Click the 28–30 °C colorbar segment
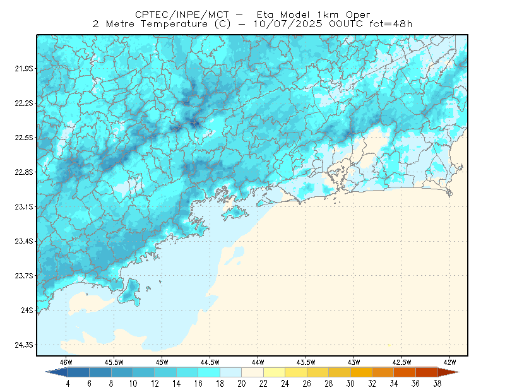The image size is (505, 390). pyautogui.click(x=340, y=372)
